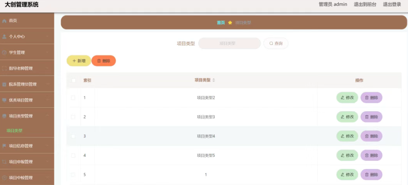Click 修改 for row index 5

pyautogui.click(x=347, y=174)
